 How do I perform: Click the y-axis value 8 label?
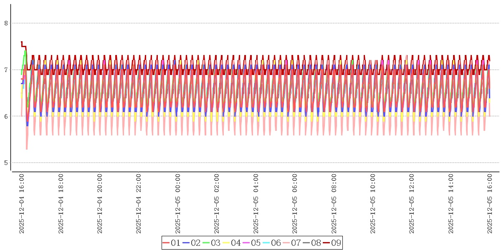[x=6, y=23]
